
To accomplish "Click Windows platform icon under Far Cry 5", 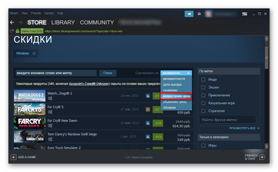I will point(50,112).
